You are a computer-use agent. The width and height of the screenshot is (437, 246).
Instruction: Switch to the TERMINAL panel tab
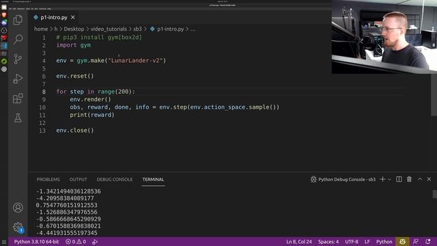(153, 179)
